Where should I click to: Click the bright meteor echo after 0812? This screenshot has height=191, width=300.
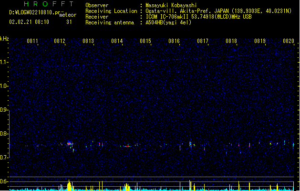point(70,144)
